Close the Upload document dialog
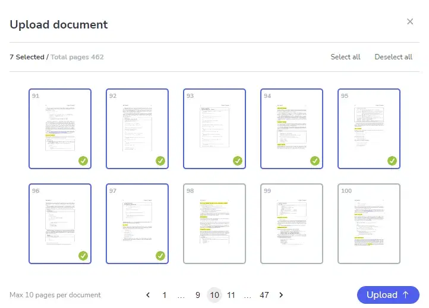 coord(409,21)
